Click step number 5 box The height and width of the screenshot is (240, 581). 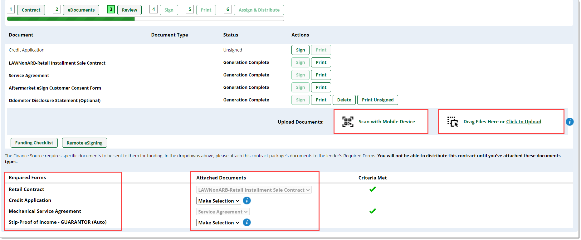pyautogui.click(x=190, y=9)
